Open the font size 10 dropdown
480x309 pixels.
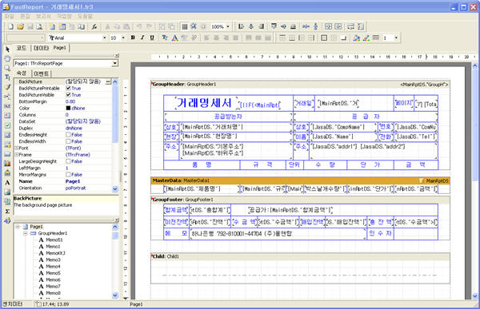(123, 38)
